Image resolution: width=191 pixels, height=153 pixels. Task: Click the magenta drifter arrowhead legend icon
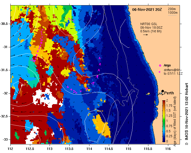(x=159, y=72)
